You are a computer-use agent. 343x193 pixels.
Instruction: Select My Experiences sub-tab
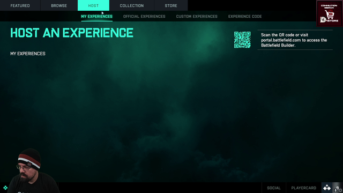coord(96,17)
